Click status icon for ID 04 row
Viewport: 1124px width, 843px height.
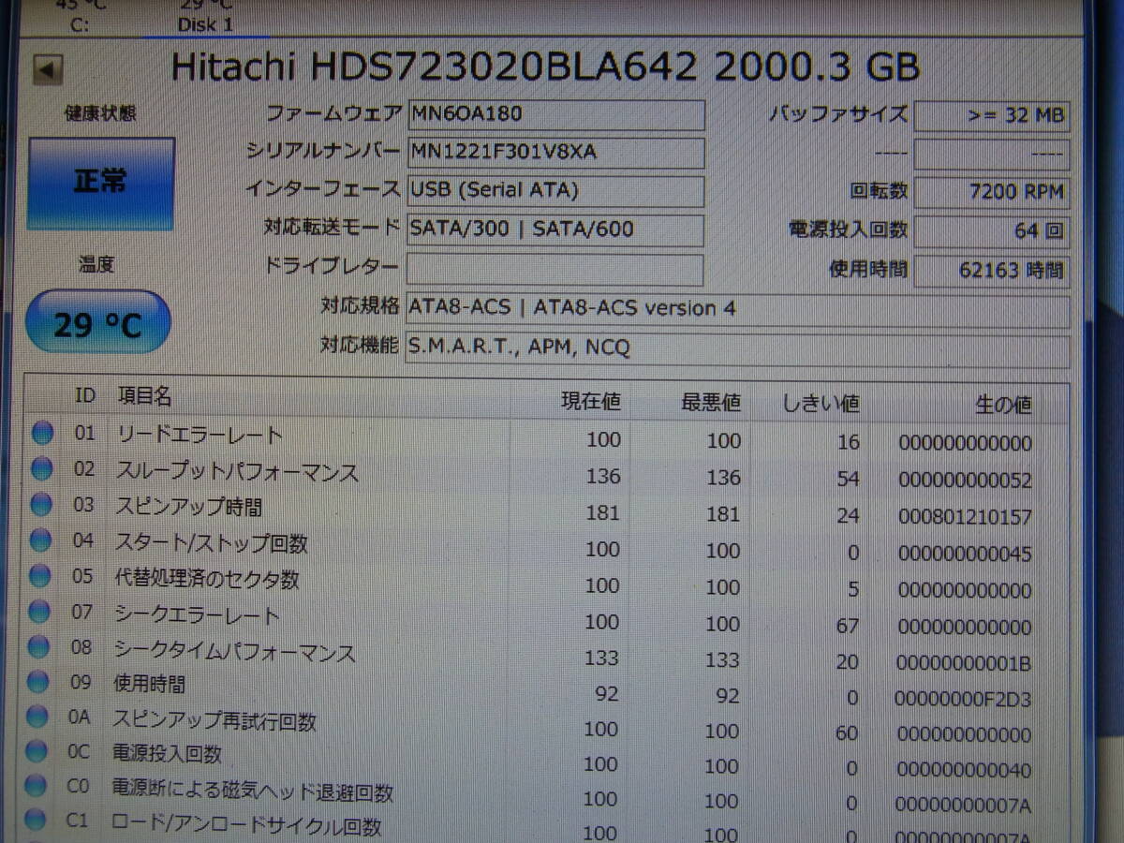[x=40, y=540]
